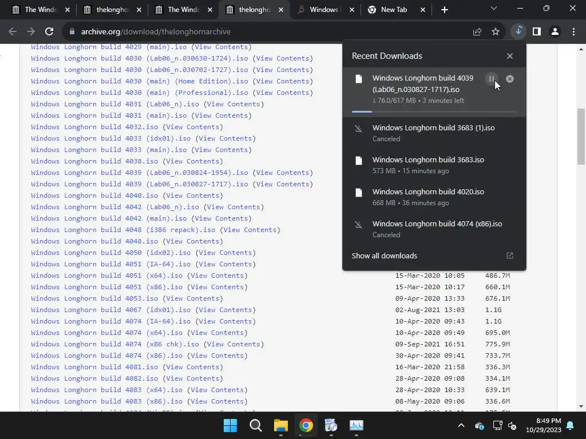Open the Windows Start menu
Image resolution: width=586 pixels, height=439 pixels.
[230, 425]
